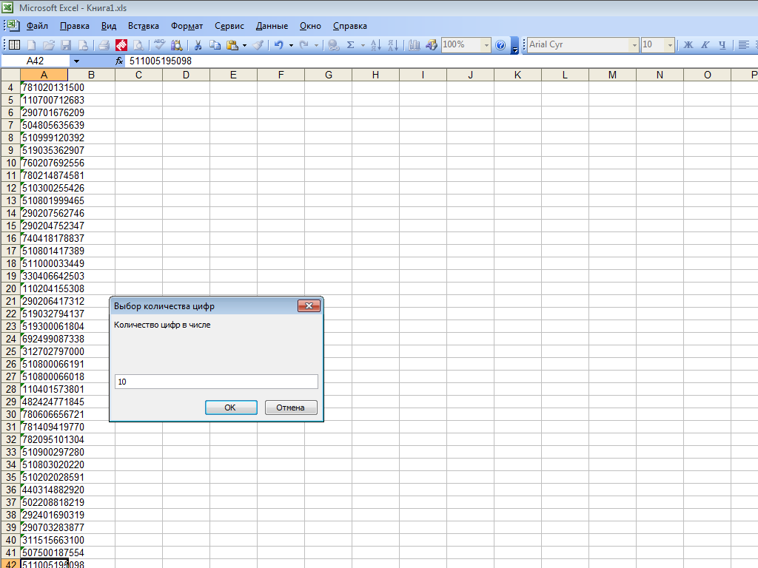
Task: Open the Arial Cyr font dropdown
Action: tap(634, 45)
